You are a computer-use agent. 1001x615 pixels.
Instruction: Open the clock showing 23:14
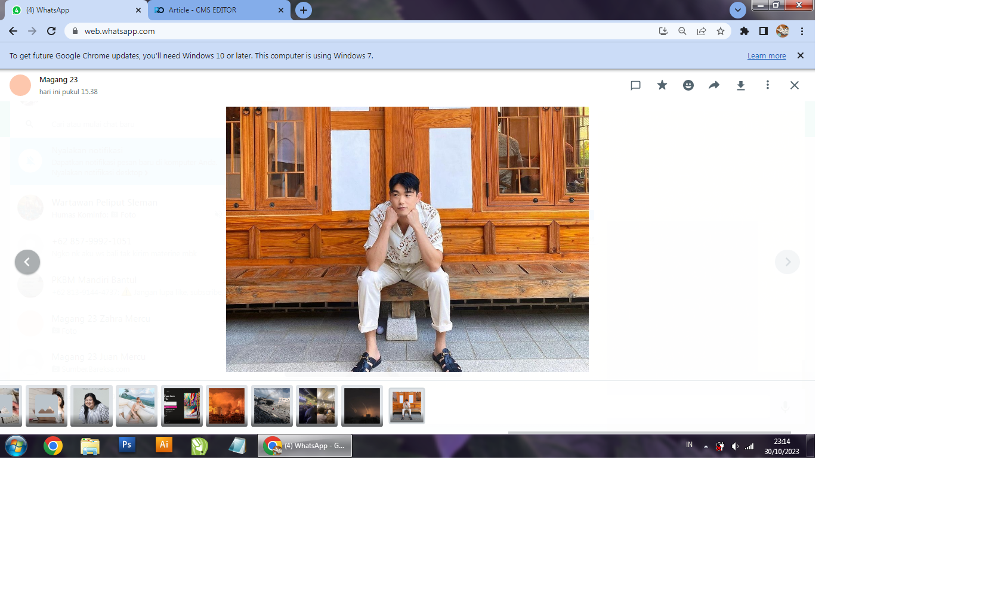pos(781,446)
